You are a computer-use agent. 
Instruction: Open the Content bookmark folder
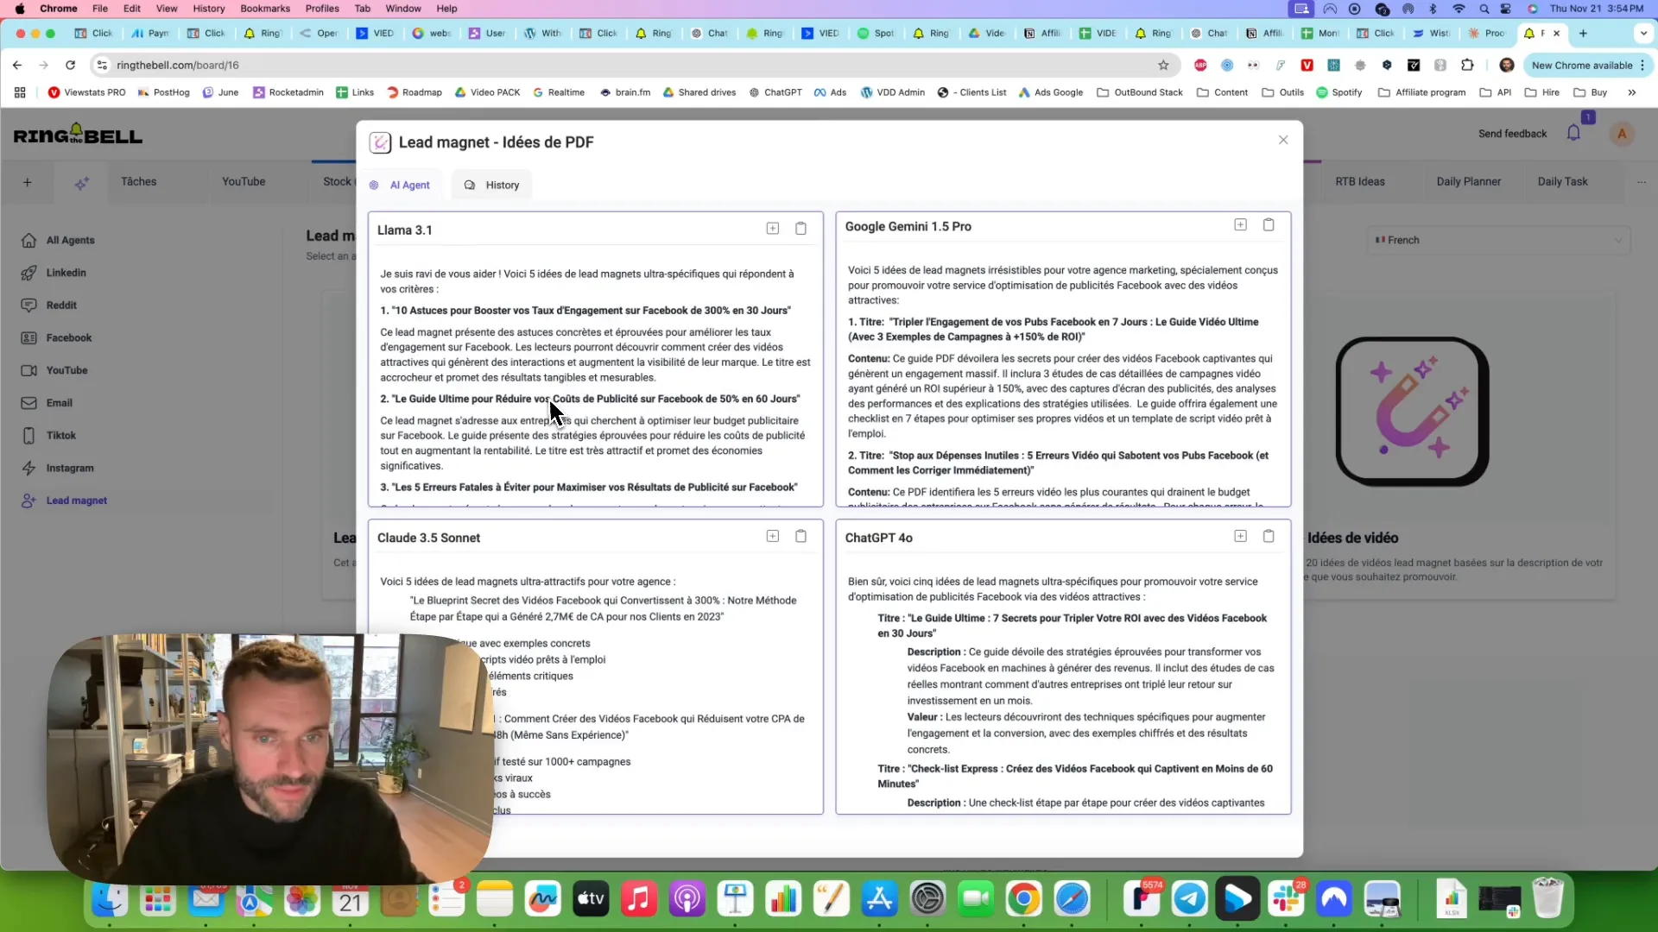(1222, 92)
